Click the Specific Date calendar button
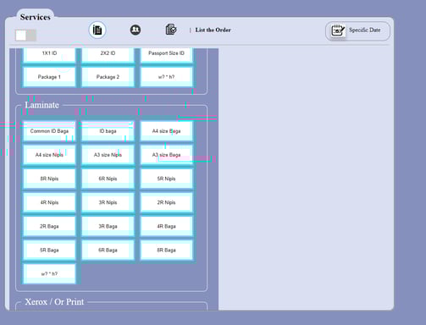The image size is (426, 325). (357, 30)
